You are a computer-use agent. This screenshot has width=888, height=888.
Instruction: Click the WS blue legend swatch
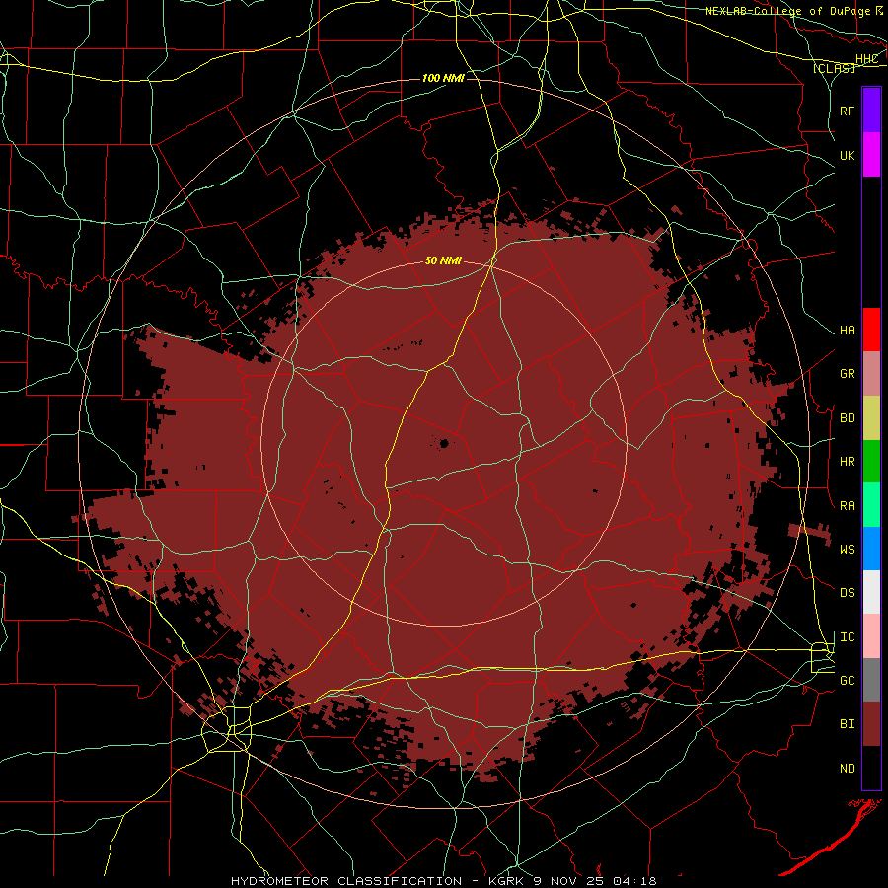(x=871, y=549)
